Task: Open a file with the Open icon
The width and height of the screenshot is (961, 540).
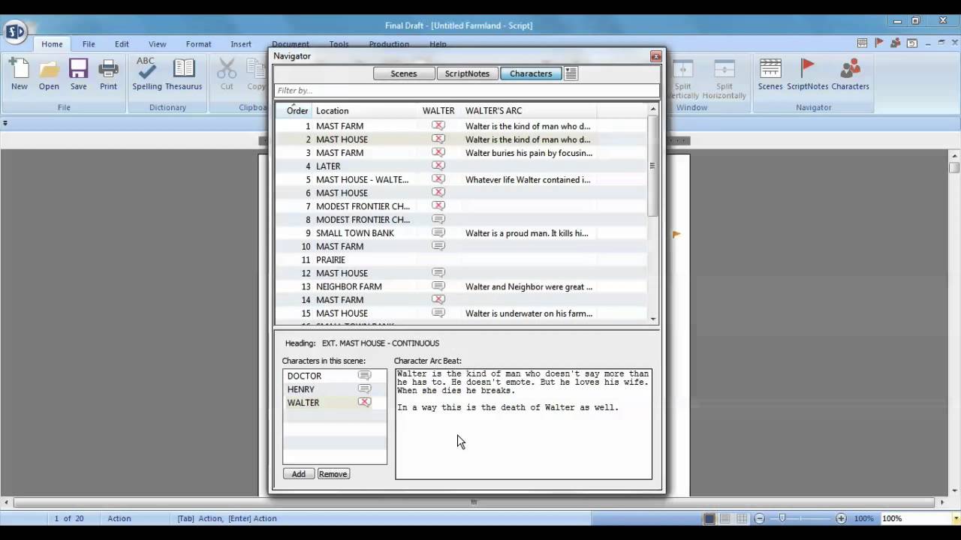Action: (x=49, y=74)
